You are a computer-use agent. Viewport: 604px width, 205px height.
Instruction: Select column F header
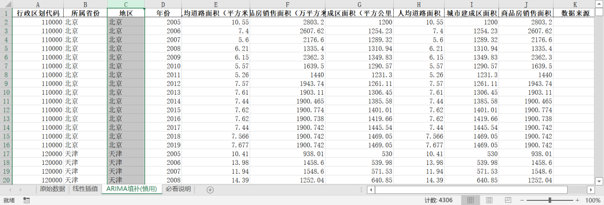[x=287, y=4]
